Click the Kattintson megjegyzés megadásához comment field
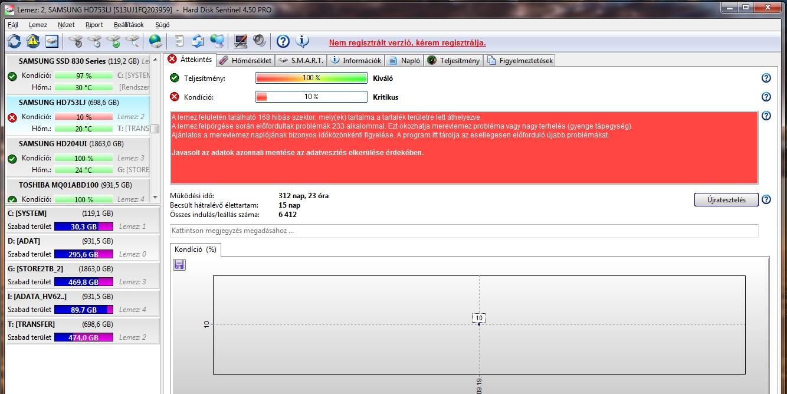Image resolution: width=787 pixels, height=394 pixels. point(464,231)
